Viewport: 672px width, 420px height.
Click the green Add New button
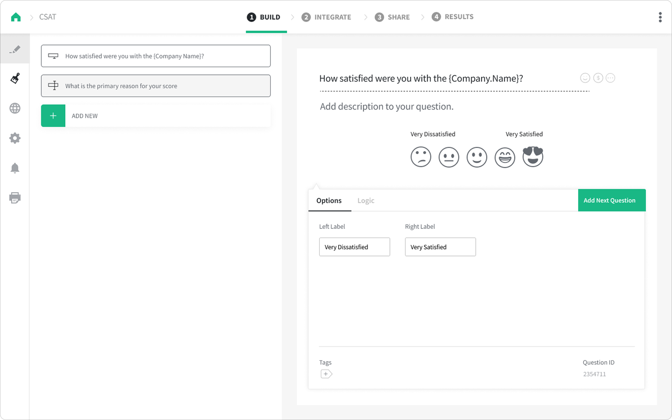53,116
